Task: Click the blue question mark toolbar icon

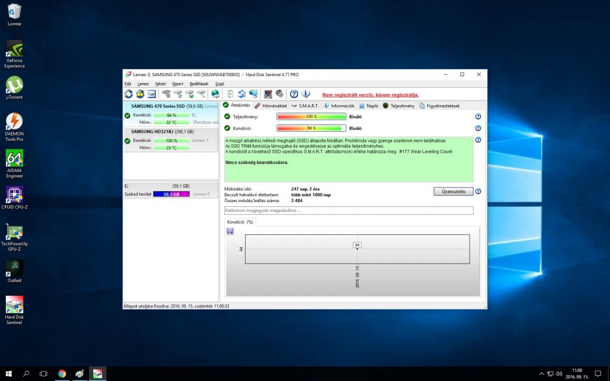Action: pos(294,94)
